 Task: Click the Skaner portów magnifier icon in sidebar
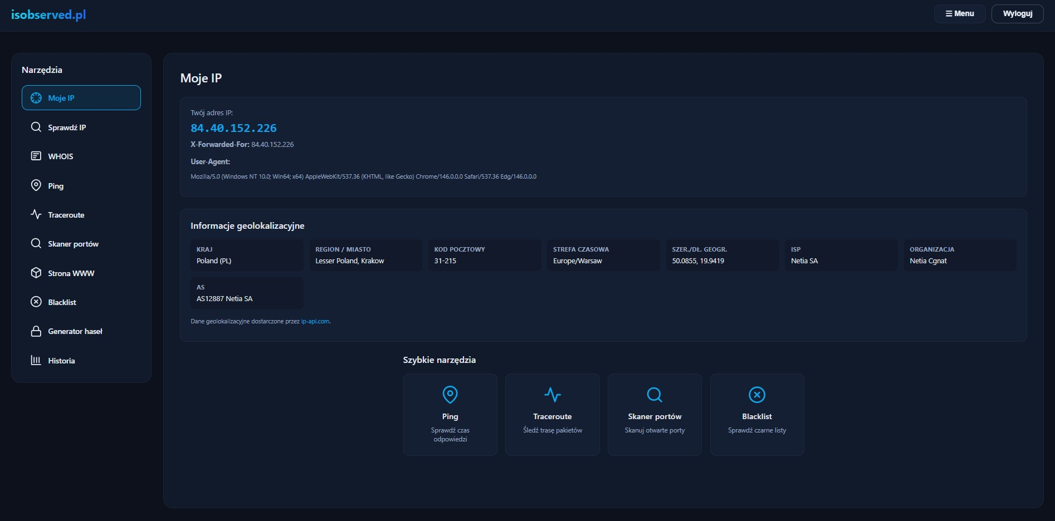[36, 243]
